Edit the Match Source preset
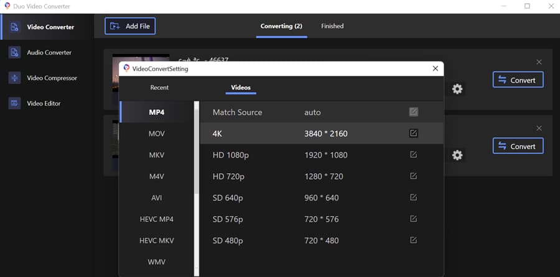 click(413, 112)
